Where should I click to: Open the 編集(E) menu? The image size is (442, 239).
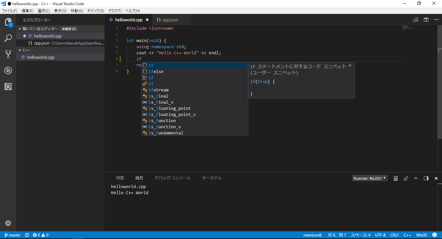pos(28,11)
